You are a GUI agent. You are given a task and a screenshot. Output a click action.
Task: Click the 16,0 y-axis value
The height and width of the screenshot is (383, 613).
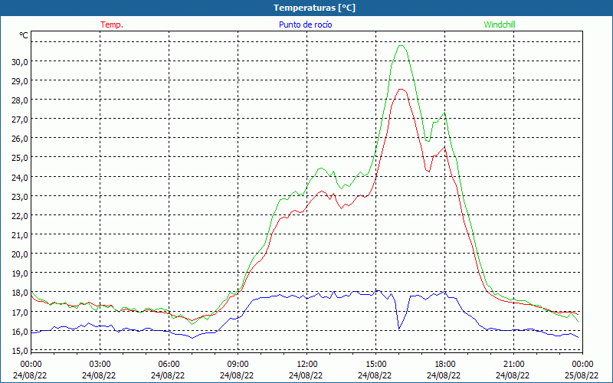tap(20, 331)
